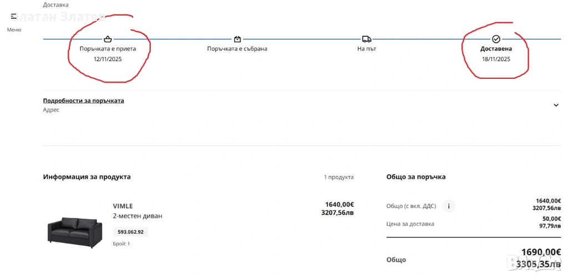
Task: Click the 2-местен диван product description
Action: (x=138, y=216)
